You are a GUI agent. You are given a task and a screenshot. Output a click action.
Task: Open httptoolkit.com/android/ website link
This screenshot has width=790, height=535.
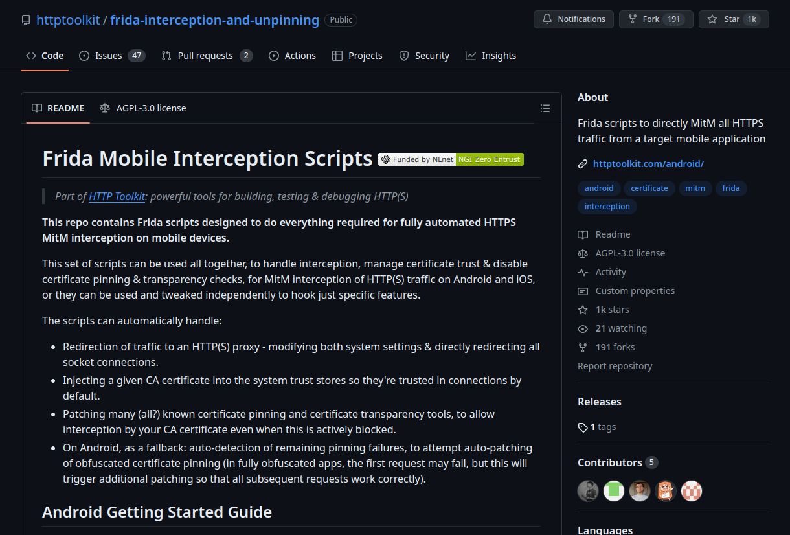tap(648, 164)
